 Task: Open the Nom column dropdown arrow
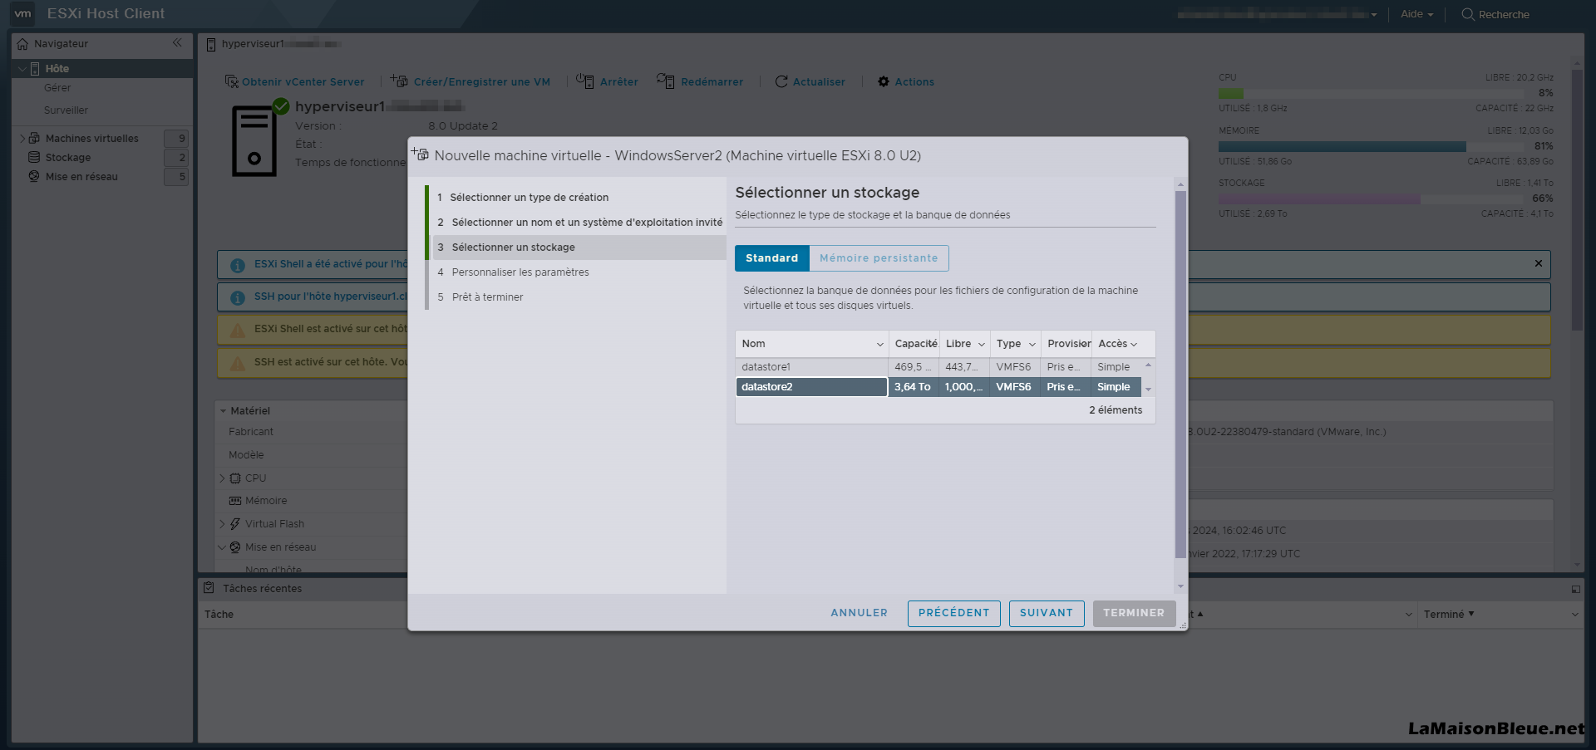click(x=879, y=345)
